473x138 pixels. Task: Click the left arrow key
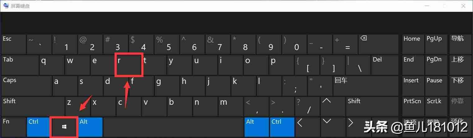click(x=308, y=127)
